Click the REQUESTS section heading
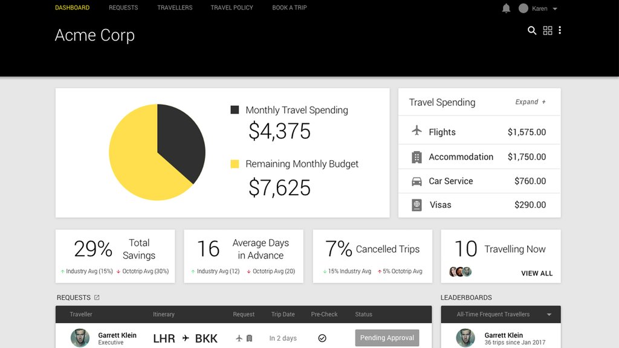619x348 pixels. (x=73, y=297)
